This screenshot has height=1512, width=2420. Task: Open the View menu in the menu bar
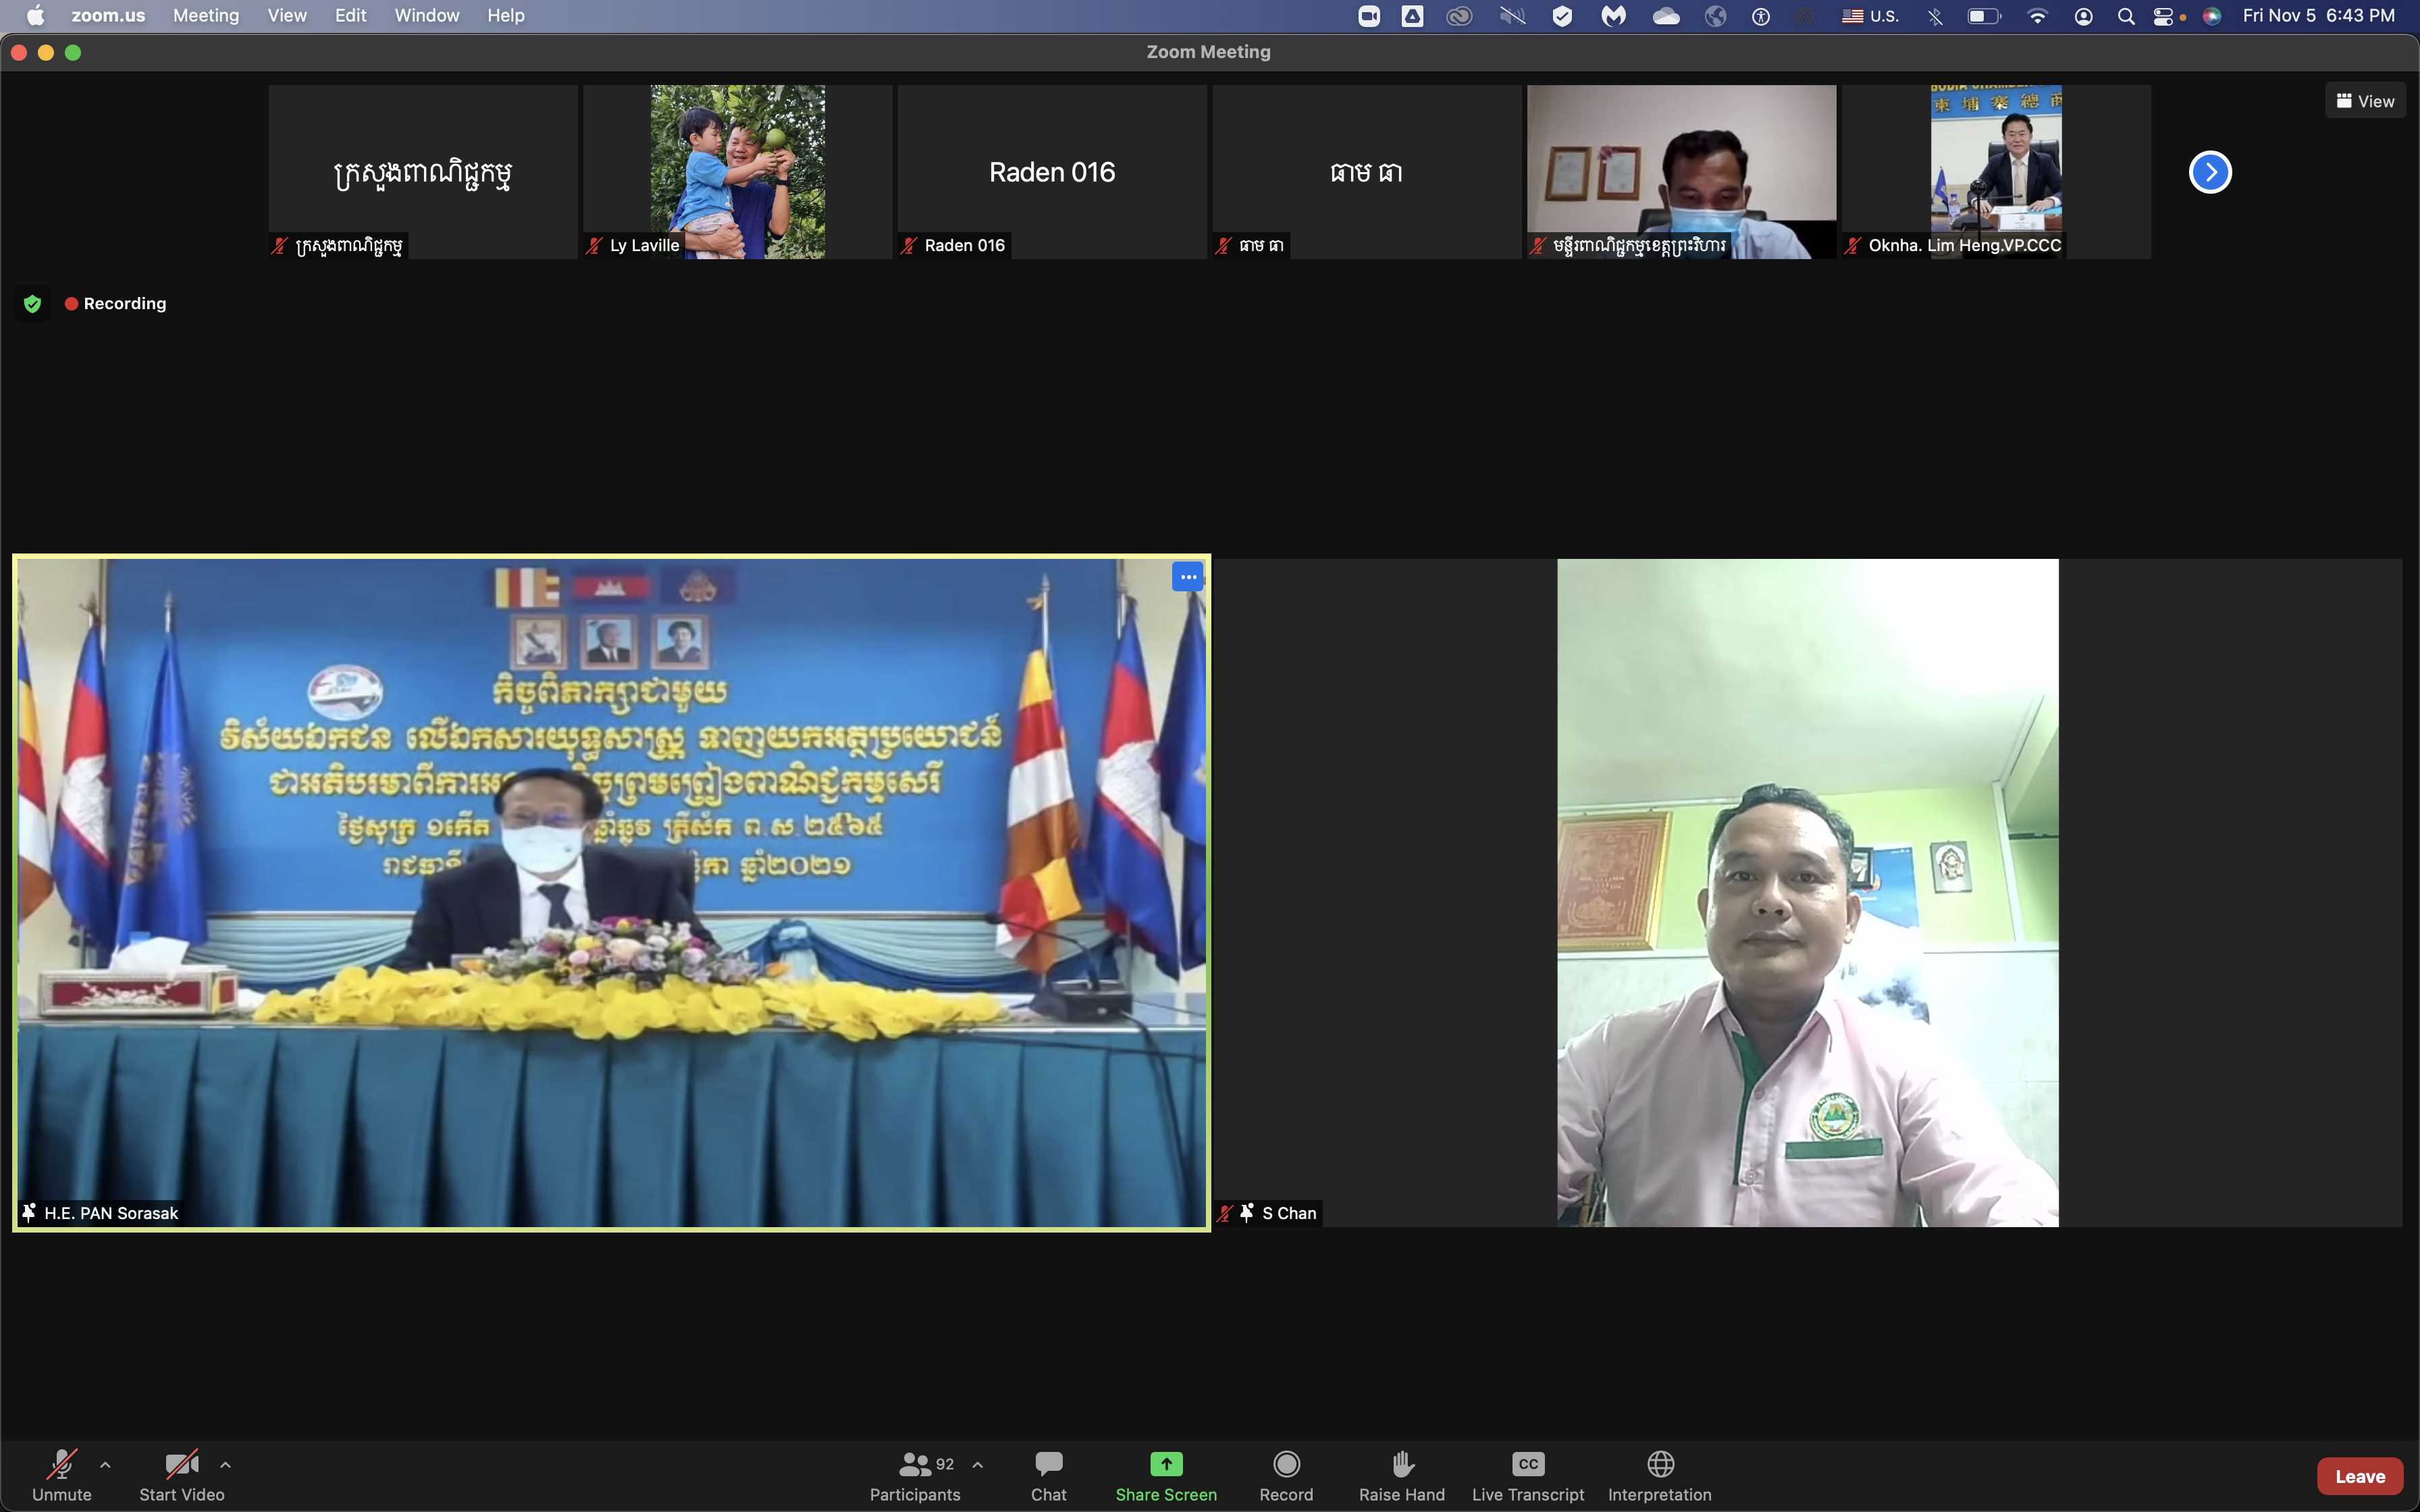pyautogui.click(x=287, y=15)
